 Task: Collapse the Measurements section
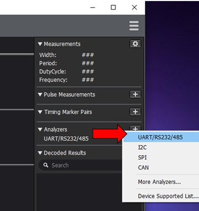click(40, 44)
